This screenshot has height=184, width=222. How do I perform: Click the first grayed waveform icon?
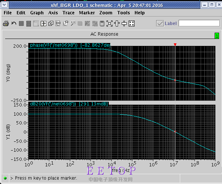coord(87,24)
